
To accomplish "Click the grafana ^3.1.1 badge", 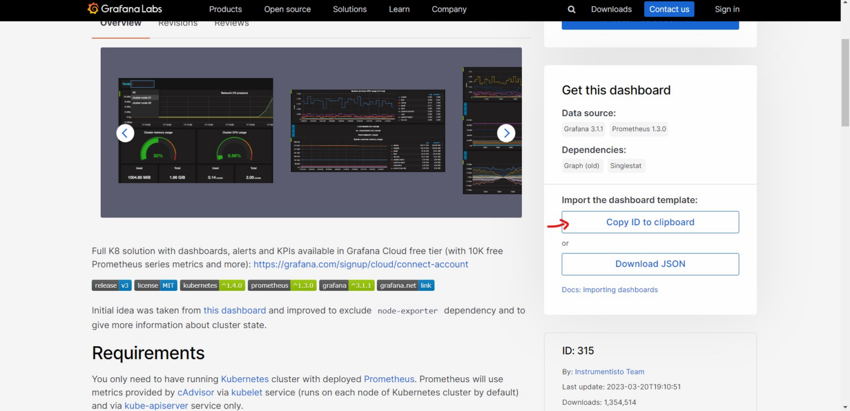I will 347,285.
